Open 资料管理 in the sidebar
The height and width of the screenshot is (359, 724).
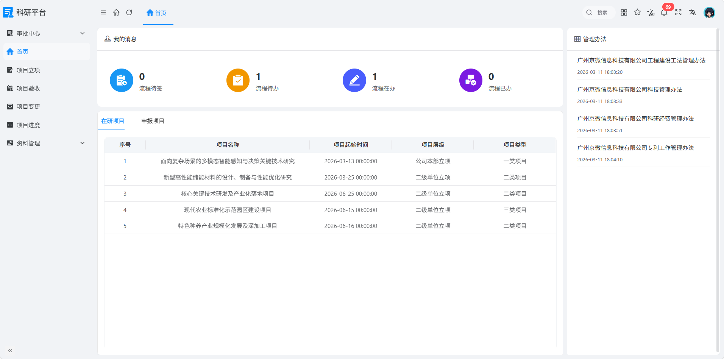click(47, 143)
